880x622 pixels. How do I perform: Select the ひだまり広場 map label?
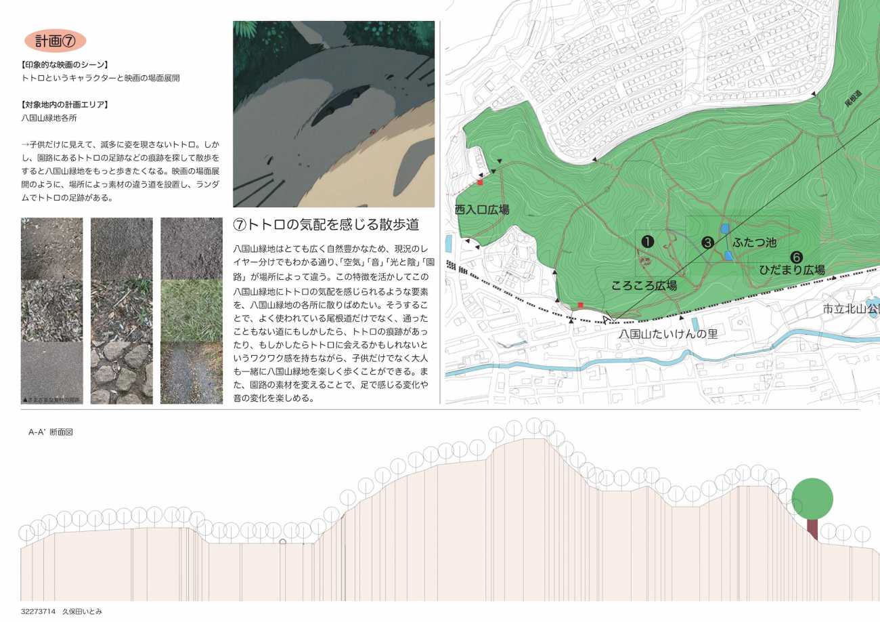(x=791, y=270)
